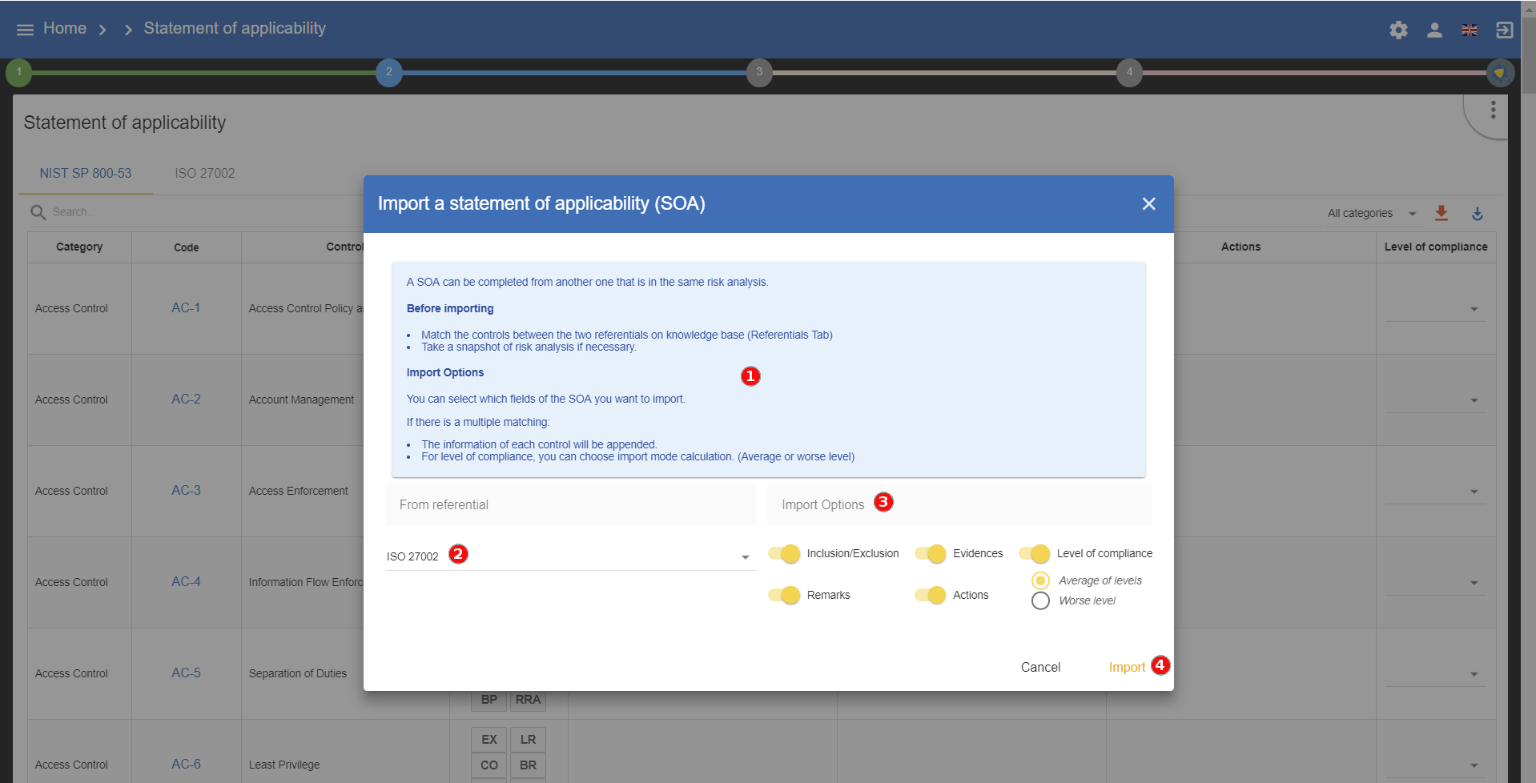Open the hamburger menu icon
This screenshot has width=1536, height=783.
point(25,30)
